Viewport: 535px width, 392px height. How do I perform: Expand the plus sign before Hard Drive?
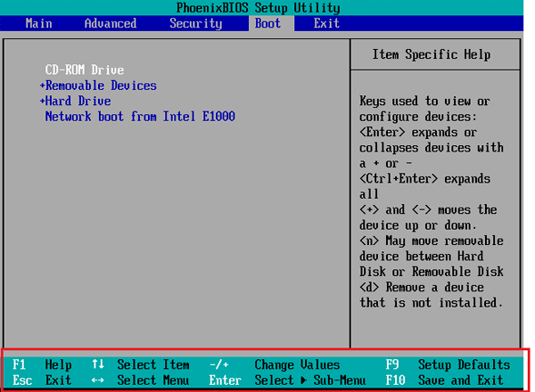pyautogui.click(x=42, y=101)
